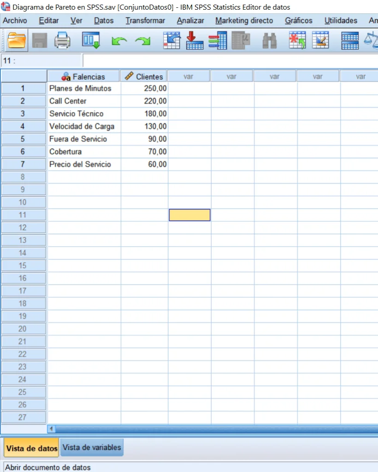Select the Falencias column header
Image resolution: width=378 pixels, height=472 pixels.
point(83,76)
